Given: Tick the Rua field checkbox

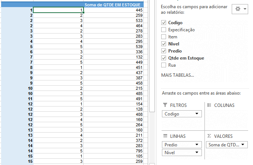Looking at the screenshot, I should [x=163, y=65].
